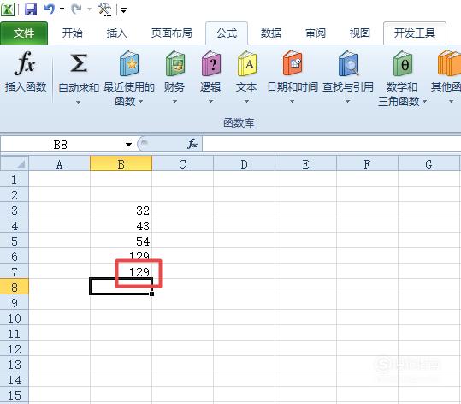The image size is (461, 404).
Task: Select cell B6 showing 129
Action: (121, 256)
